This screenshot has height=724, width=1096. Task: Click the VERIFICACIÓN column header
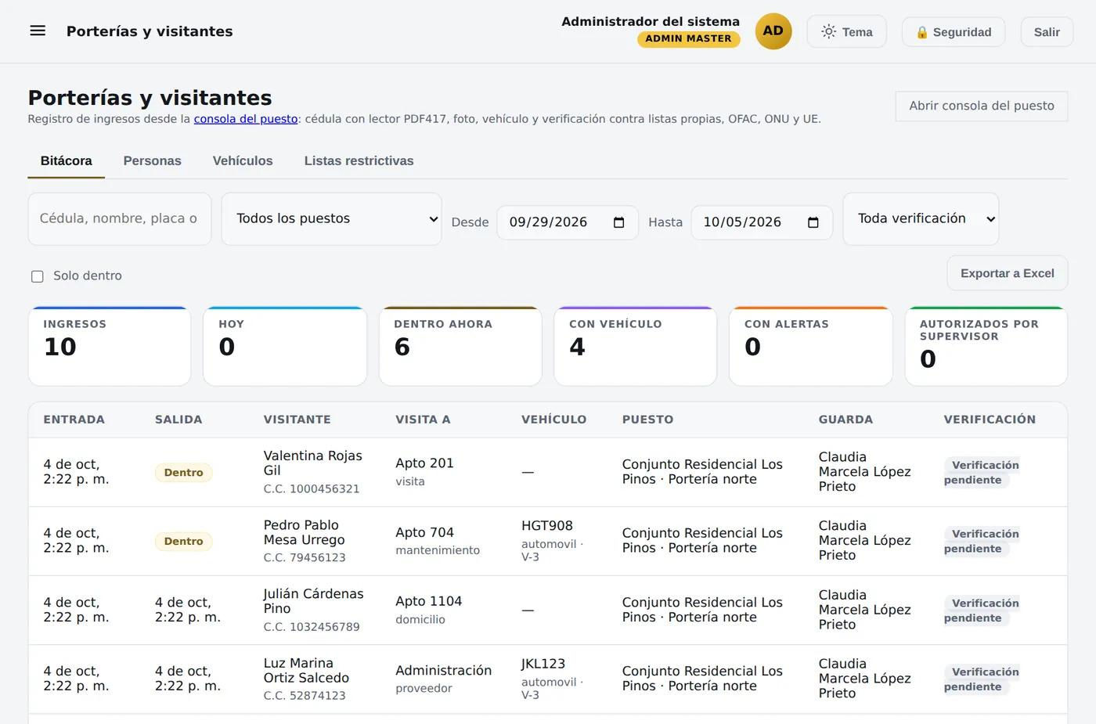click(x=990, y=420)
